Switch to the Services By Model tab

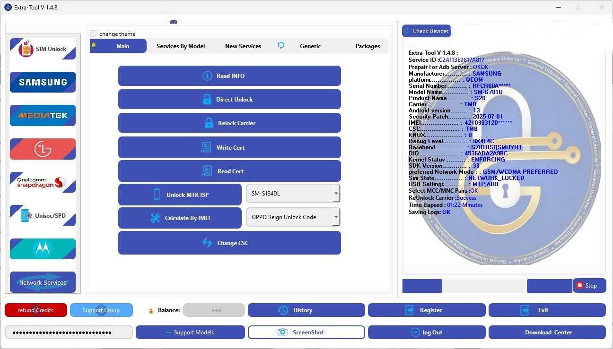point(181,46)
